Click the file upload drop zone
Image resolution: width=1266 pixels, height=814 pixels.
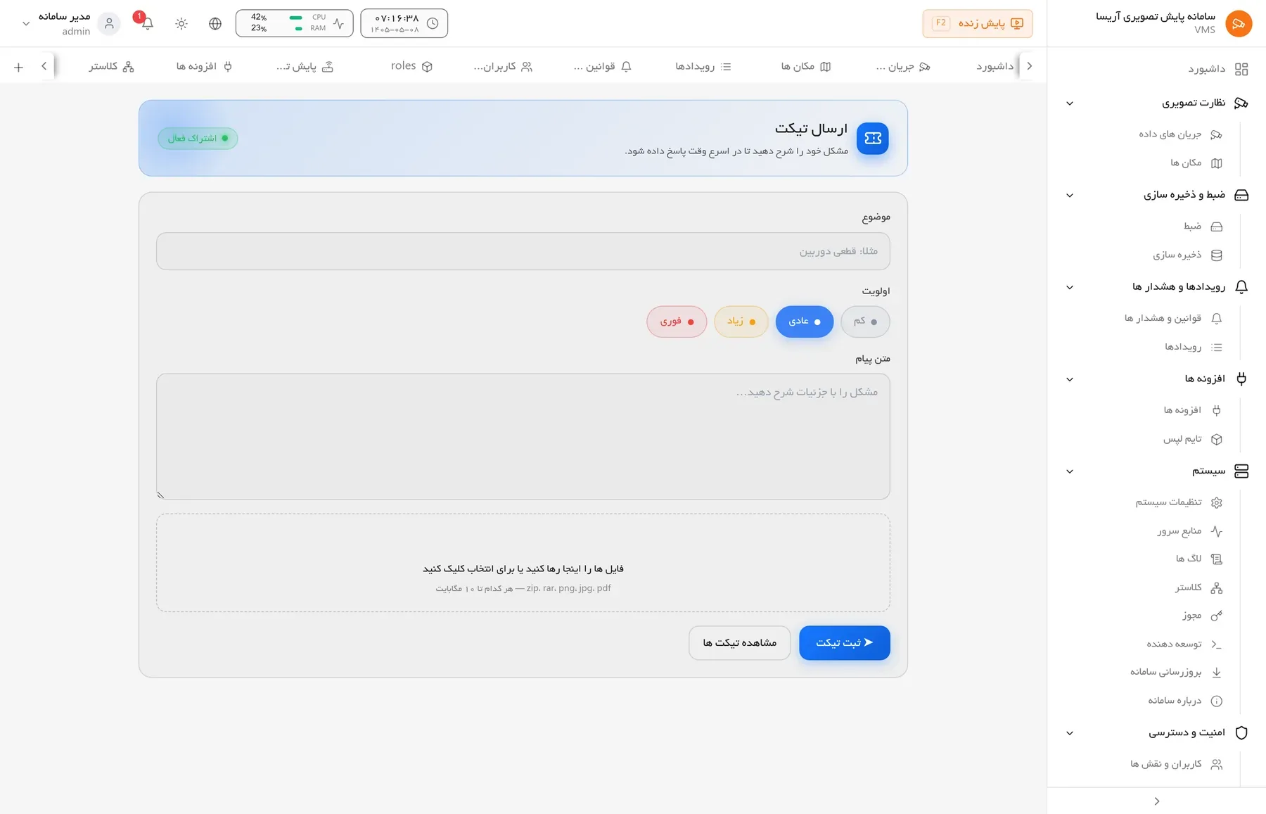coord(523,563)
